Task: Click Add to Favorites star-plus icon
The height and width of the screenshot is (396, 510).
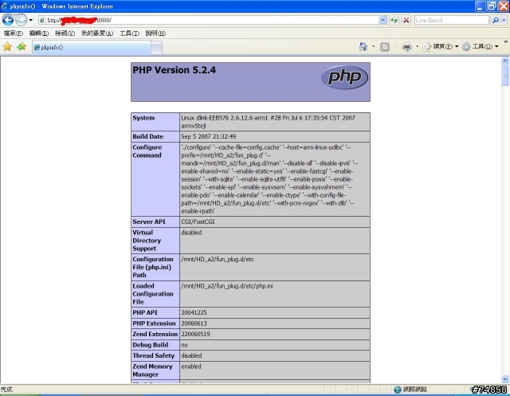Action: [x=22, y=47]
